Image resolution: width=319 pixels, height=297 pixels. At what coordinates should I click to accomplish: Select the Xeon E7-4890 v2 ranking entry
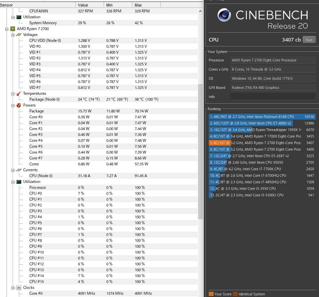click(262, 123)
